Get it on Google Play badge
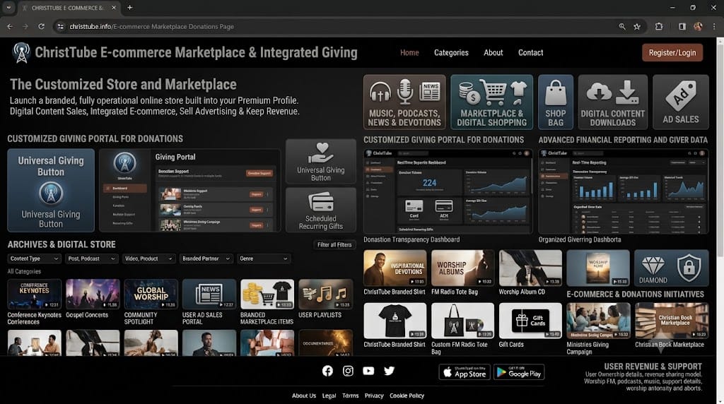 click(x=519, y=372)
